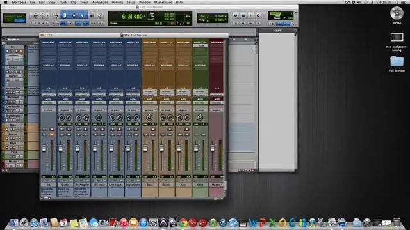Screen dimensions: 410x230
Task: Select Mic Input track in Edit window
Action: tap(13, 98)
